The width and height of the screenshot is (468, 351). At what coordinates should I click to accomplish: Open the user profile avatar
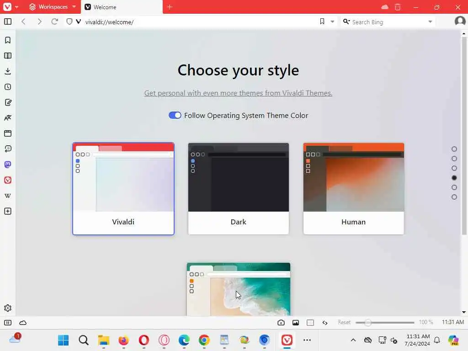pos(460,21)
